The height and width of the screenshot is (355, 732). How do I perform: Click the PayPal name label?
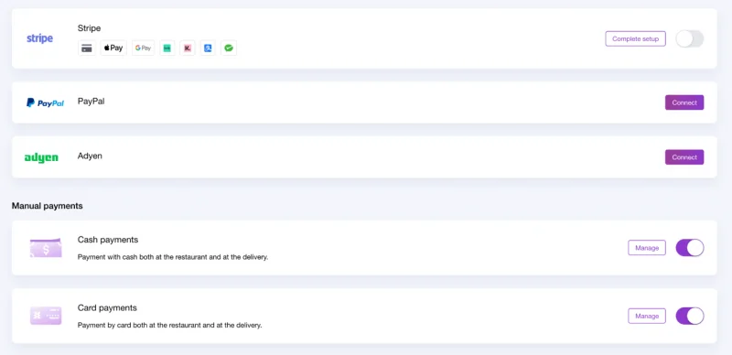click(x=91, y=101)
